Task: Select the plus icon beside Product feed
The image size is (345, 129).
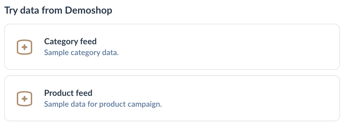Action: pyautogui.click(x=24, y=99)
